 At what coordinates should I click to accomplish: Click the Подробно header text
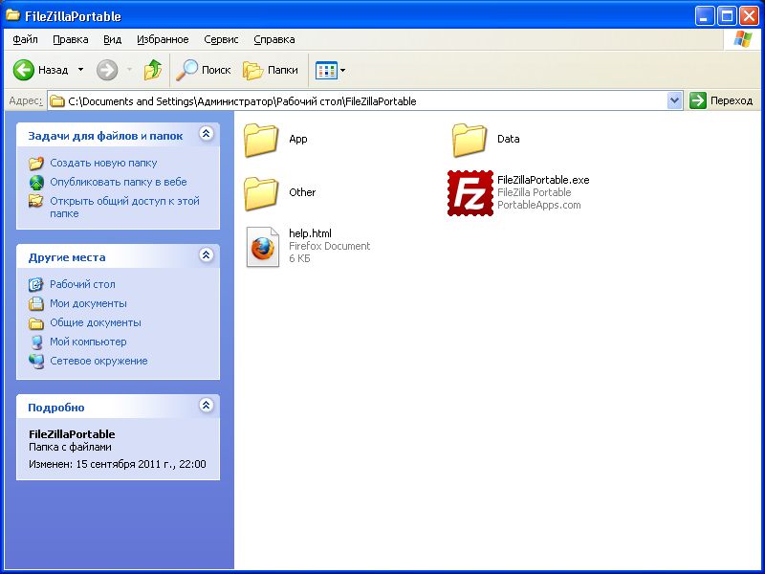pyautogui.click(x=56, y=408)
